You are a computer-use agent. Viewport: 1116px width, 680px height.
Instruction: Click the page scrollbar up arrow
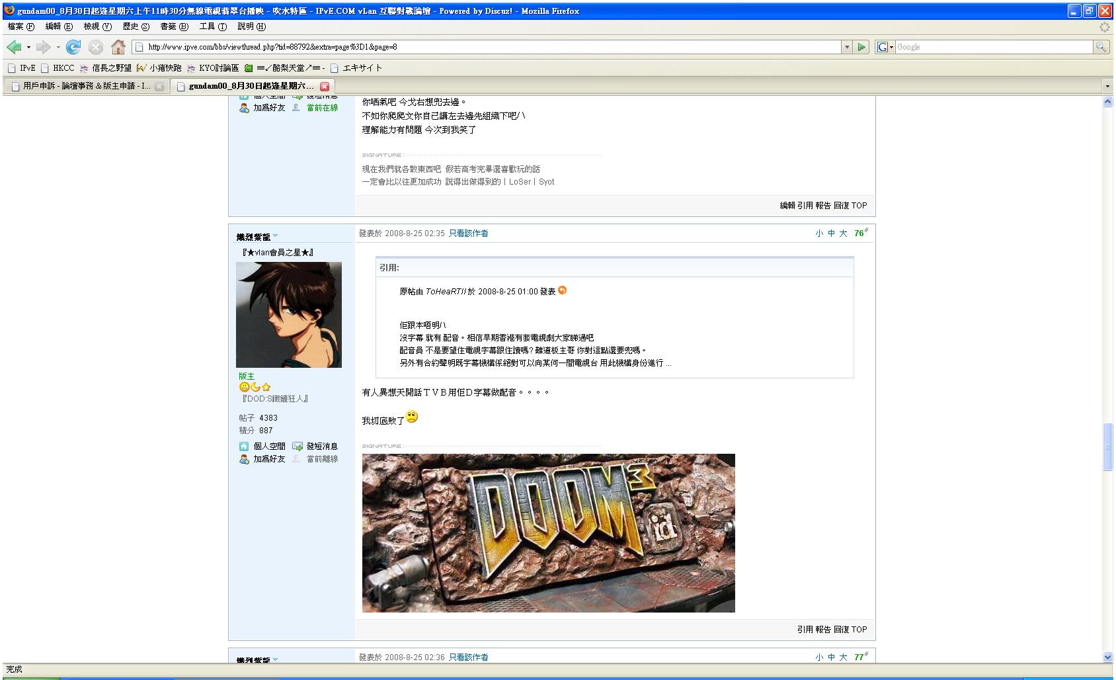[1107, 102]
